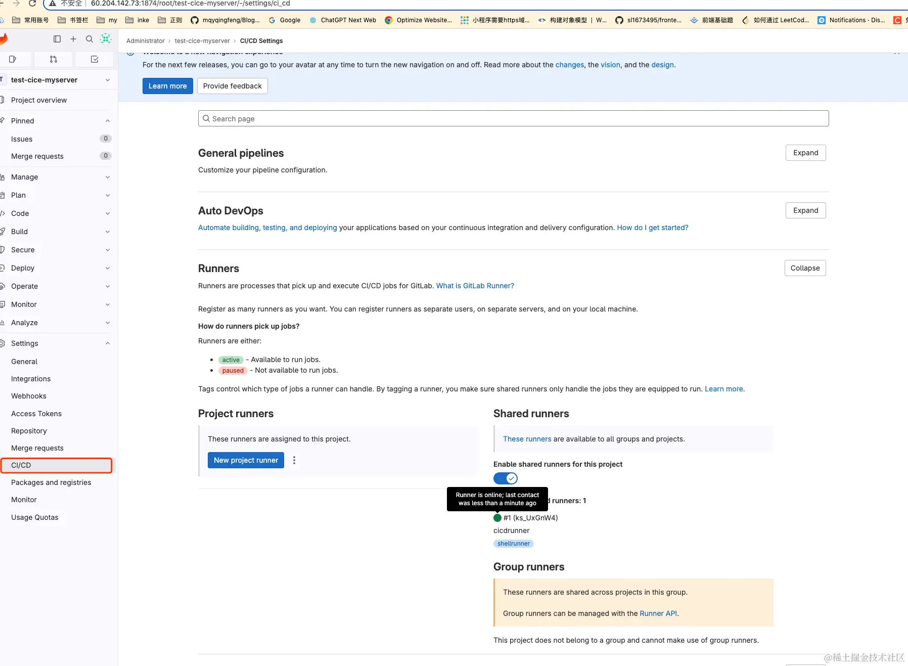Viewport: 908px width, 666px height.
Task: Disable shared runners toggle for this project
Action: point(506,478)
